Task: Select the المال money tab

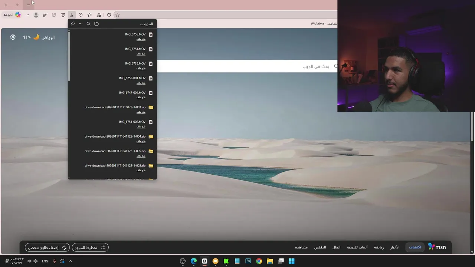Action: tap(336, 247)
